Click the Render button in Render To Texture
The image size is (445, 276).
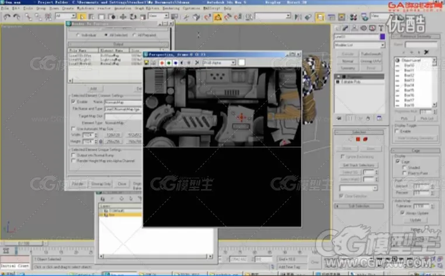(78, 184)
